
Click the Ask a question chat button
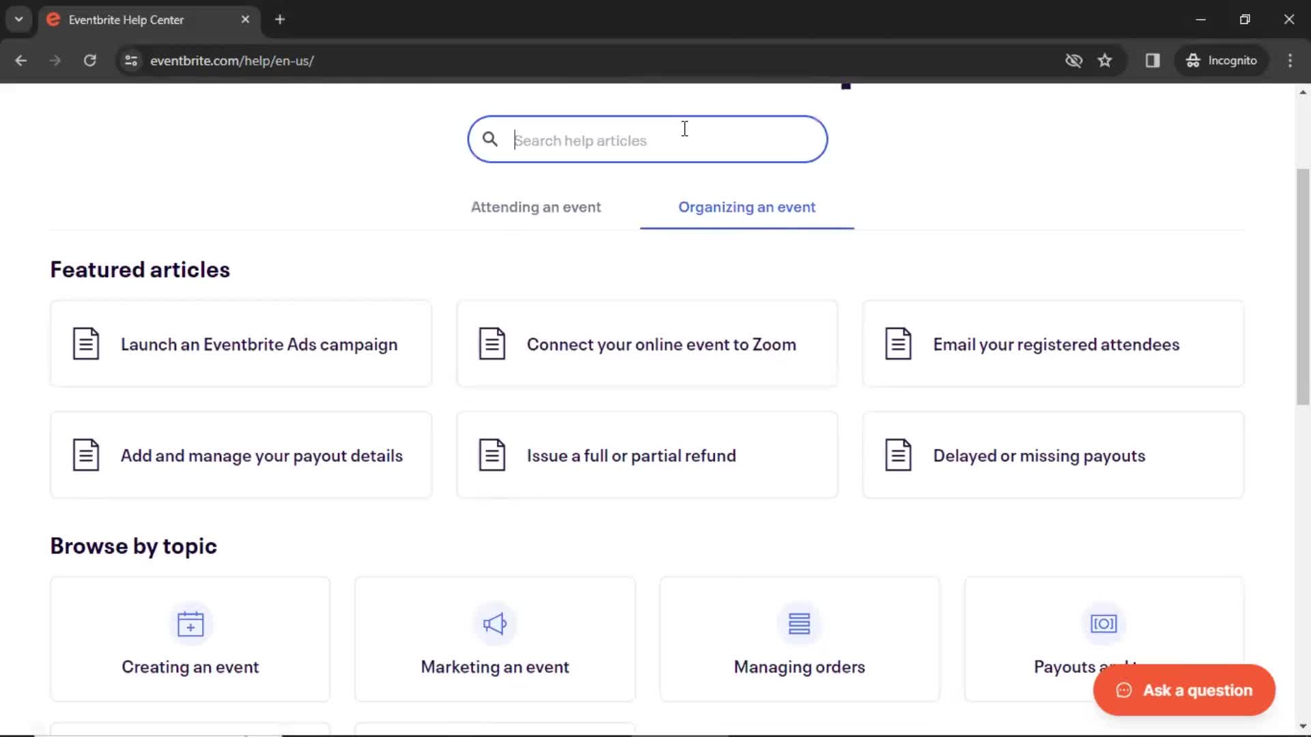click(x=1184, y=690)
